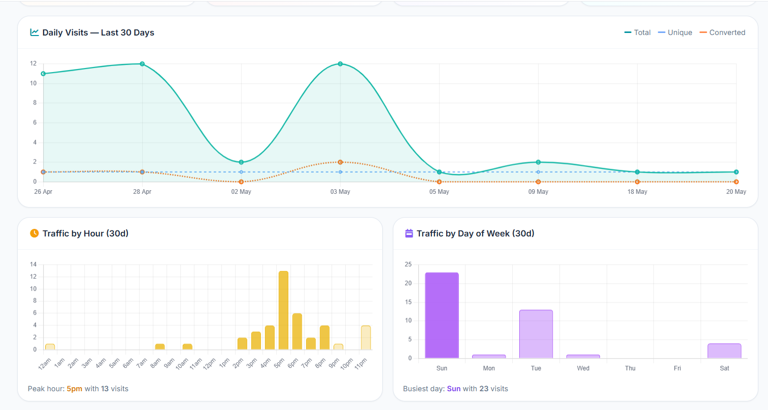Click the orange clock icon for Traffic by Hour
Image resolution: width=768 pixels, height=410 pixels.
coord(35,233)
